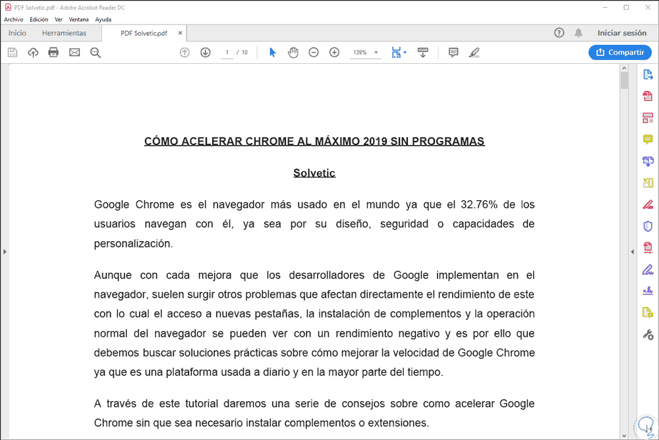Print the document with printer icon
Screen dimensions: 659x440
[x=53, y=53]
